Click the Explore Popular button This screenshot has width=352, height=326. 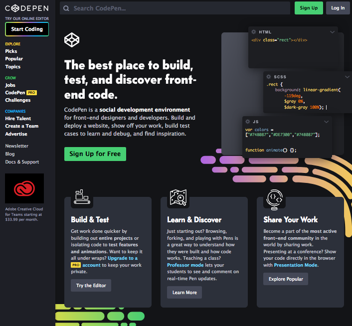point(286,279)
